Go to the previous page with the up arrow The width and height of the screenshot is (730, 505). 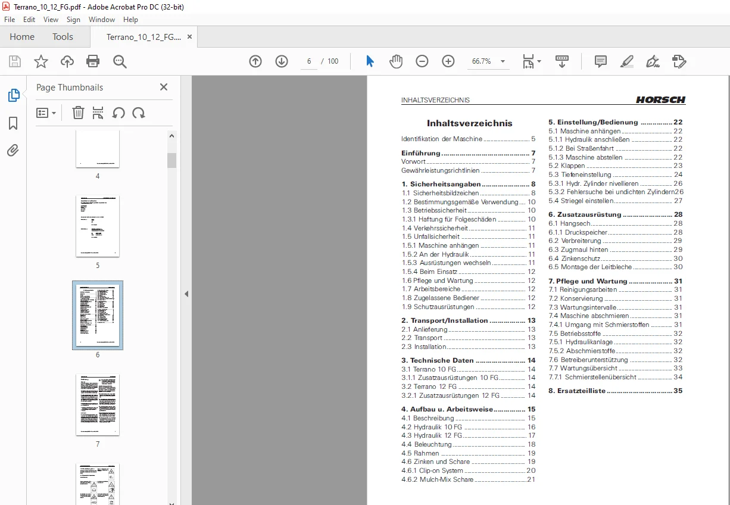coord(255,61)
